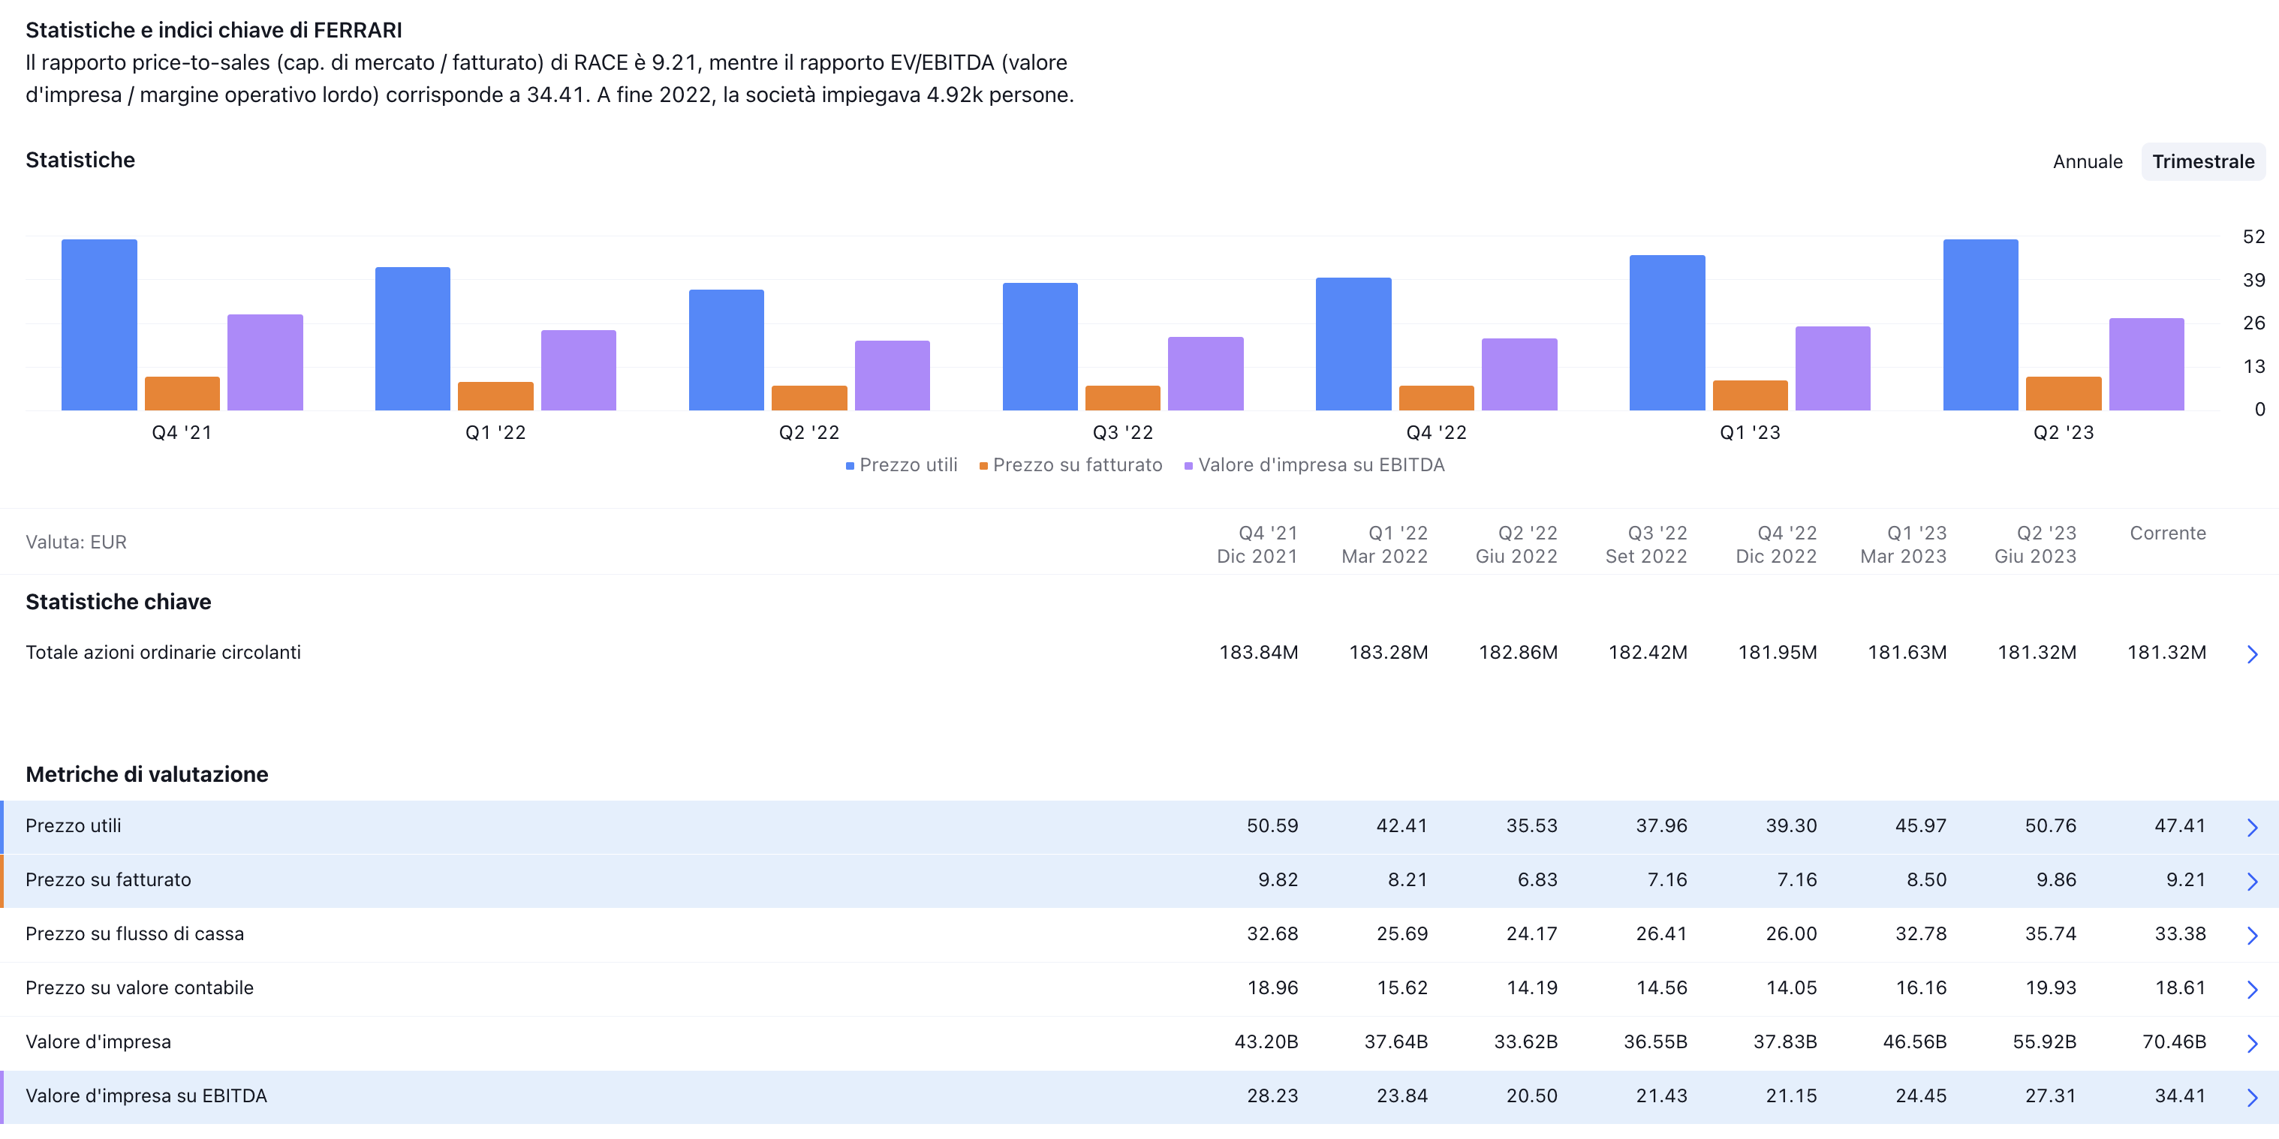Click the Q2 '22 chart axis label
The width and height of the screenshot is (2279, 1139).
click(808, 432)
